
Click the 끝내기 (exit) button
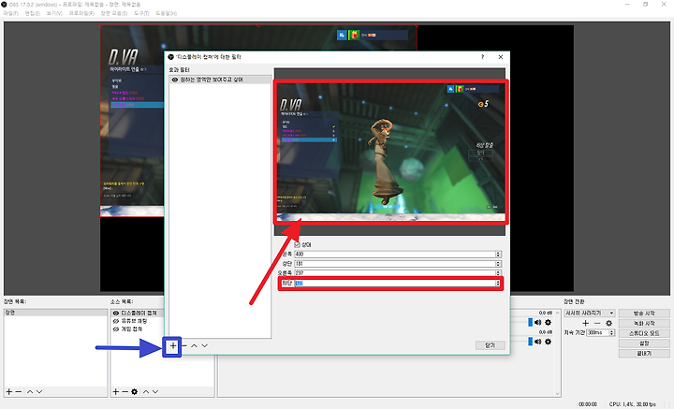pyautogui.click(x=644, y=353)
